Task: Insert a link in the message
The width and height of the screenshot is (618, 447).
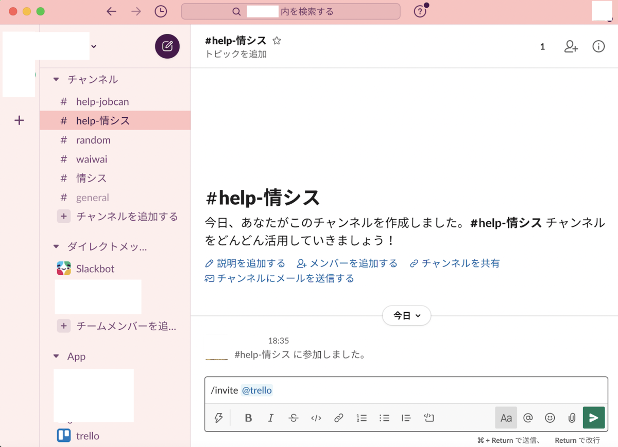Action: coord(338,418)
